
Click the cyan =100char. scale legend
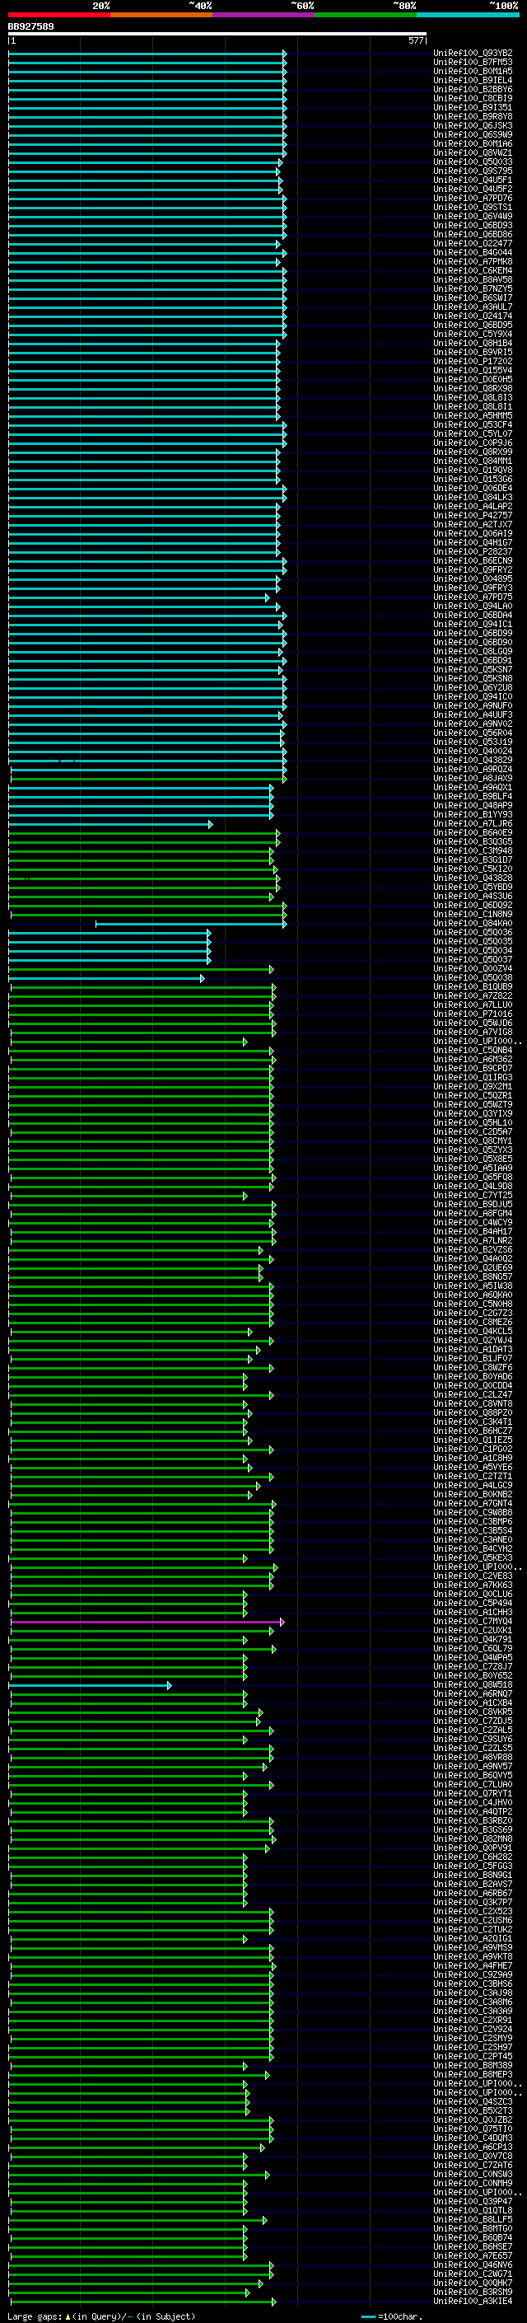391,2316
